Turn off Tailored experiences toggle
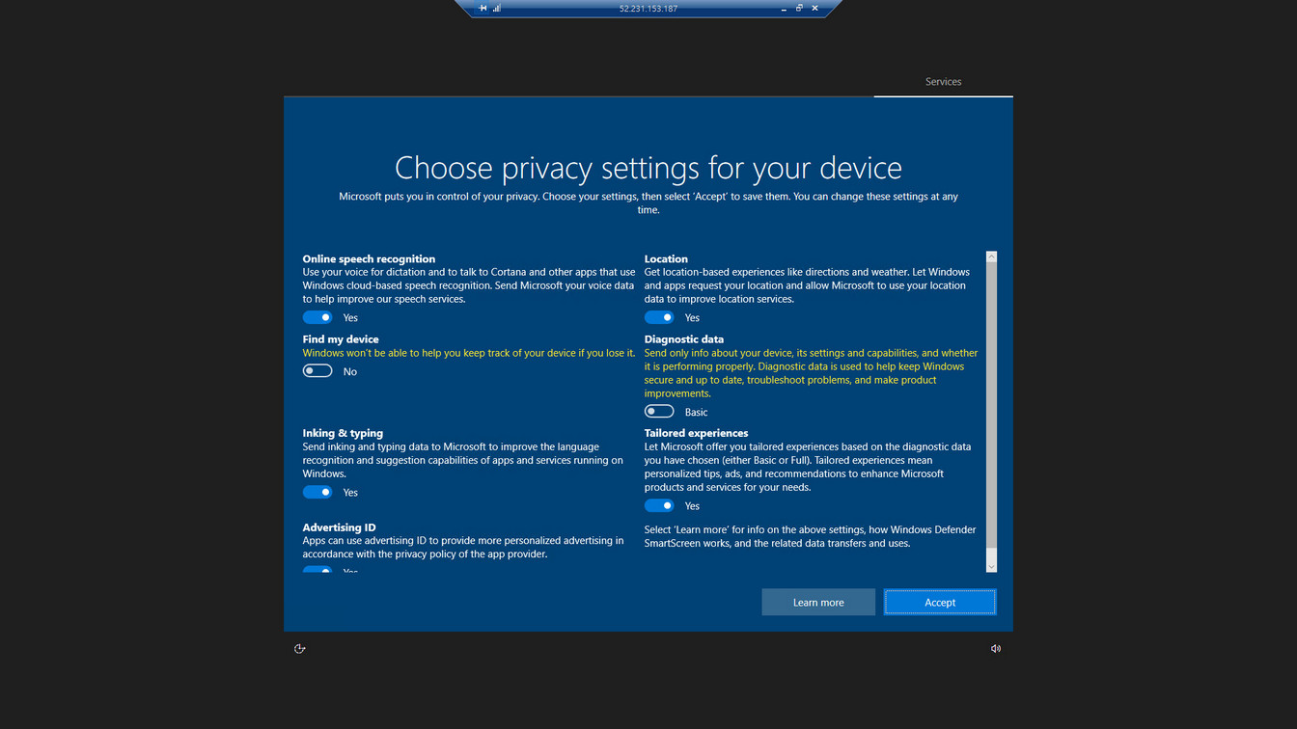 (659, 505)
